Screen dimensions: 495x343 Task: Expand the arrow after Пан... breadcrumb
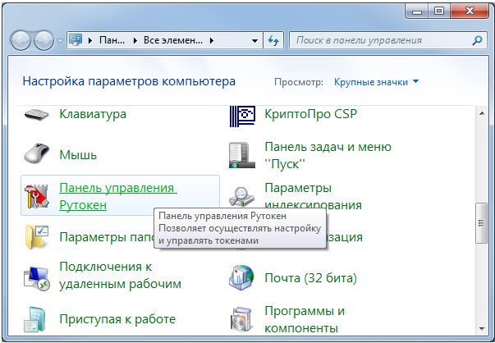(135, 40)
